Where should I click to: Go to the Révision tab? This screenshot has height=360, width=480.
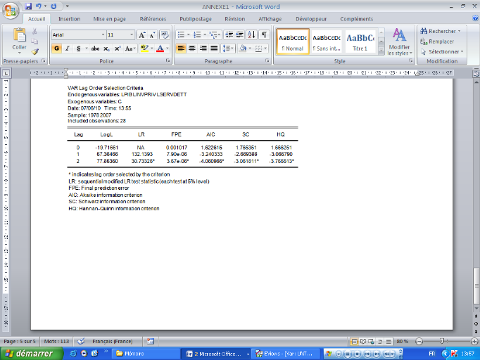[x=235, y=19]
